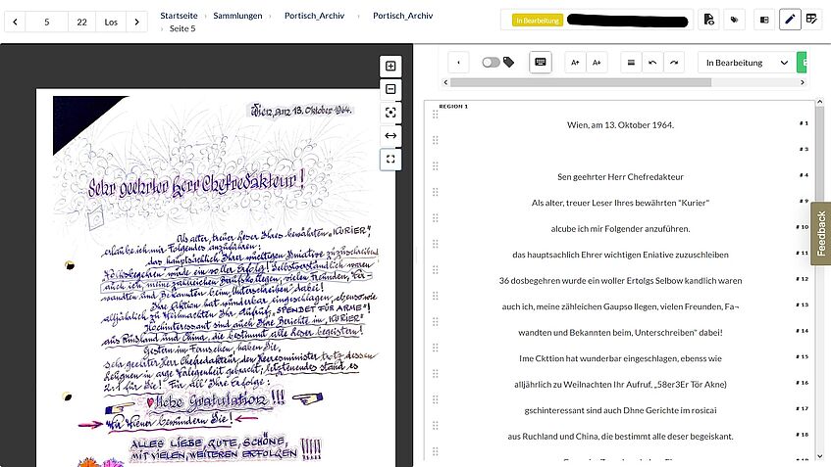Click the Los go button
Image resolution: width=831 pixels, height=467 pixels.
(111, 22)
